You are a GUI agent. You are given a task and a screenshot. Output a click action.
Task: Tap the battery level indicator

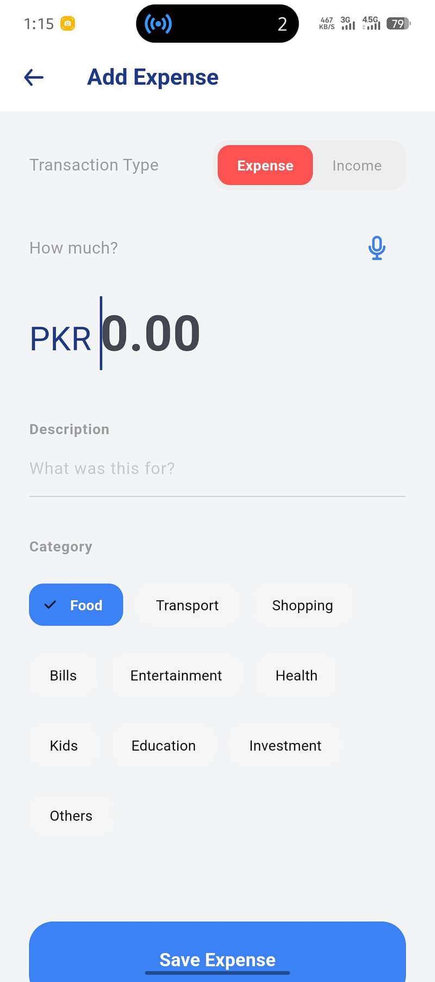(x=398, y=24)
